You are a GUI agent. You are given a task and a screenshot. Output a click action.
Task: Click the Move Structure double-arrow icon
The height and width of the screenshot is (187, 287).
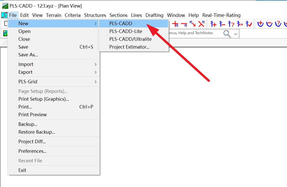click(x=240, y=24)
